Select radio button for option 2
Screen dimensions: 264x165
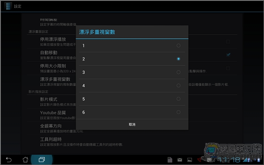178,59
